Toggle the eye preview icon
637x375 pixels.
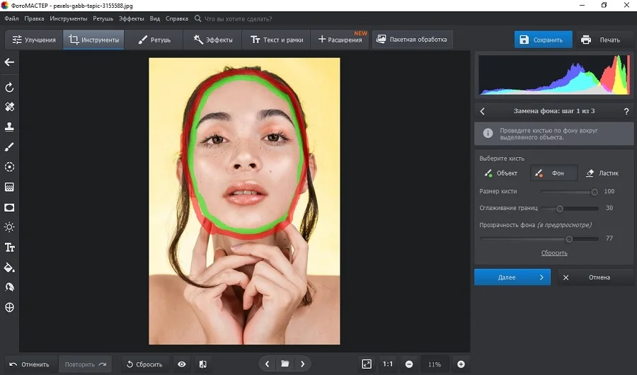click(182, 364)
